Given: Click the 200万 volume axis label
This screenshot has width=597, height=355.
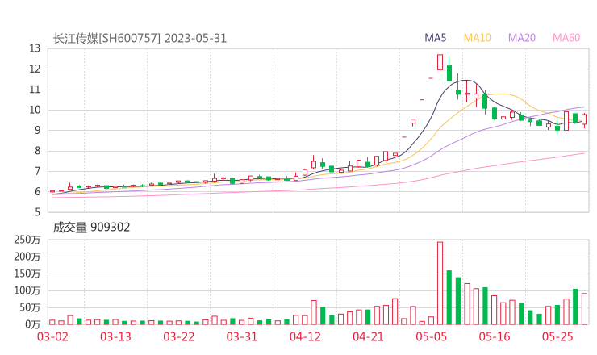Looking at the screenshot, I should pyautogui.click(x=27, y=257).
